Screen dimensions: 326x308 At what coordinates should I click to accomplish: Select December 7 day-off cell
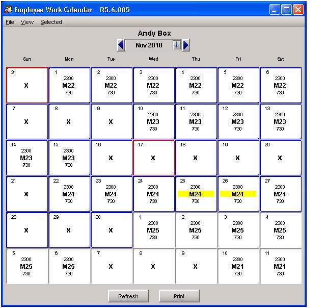[112, 266]
